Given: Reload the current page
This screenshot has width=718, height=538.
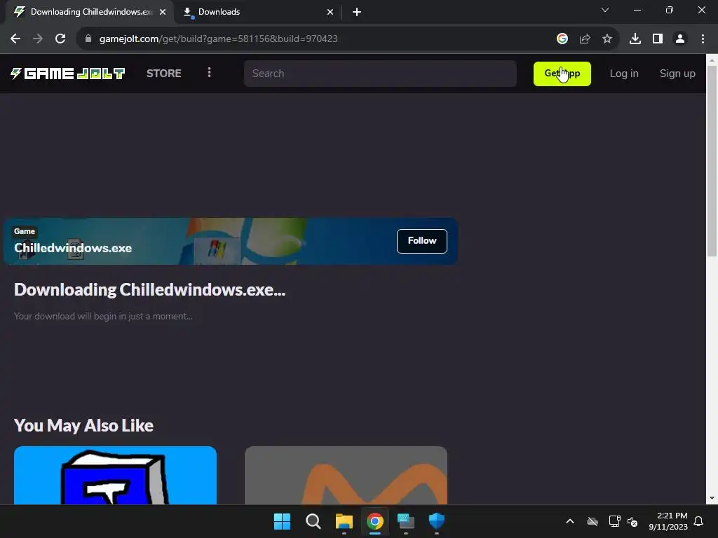Looking at the screenshot, I should 60,39.
